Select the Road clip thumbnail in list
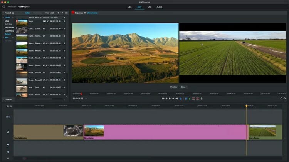The height and width of the screenshot is (162, 289). pyautogui.click(x=22, y=60)
